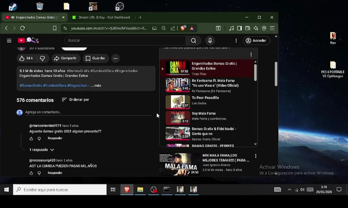Viewport: 348px width, 208px height.
Task: Close the Enganchados Damas Gratis tab
Action: click(x=63, y=17)
